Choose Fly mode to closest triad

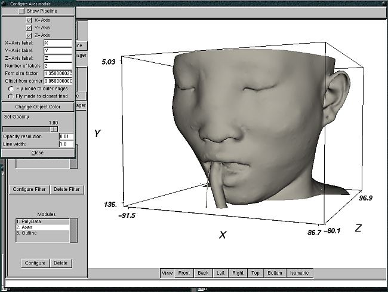(11, 96)
